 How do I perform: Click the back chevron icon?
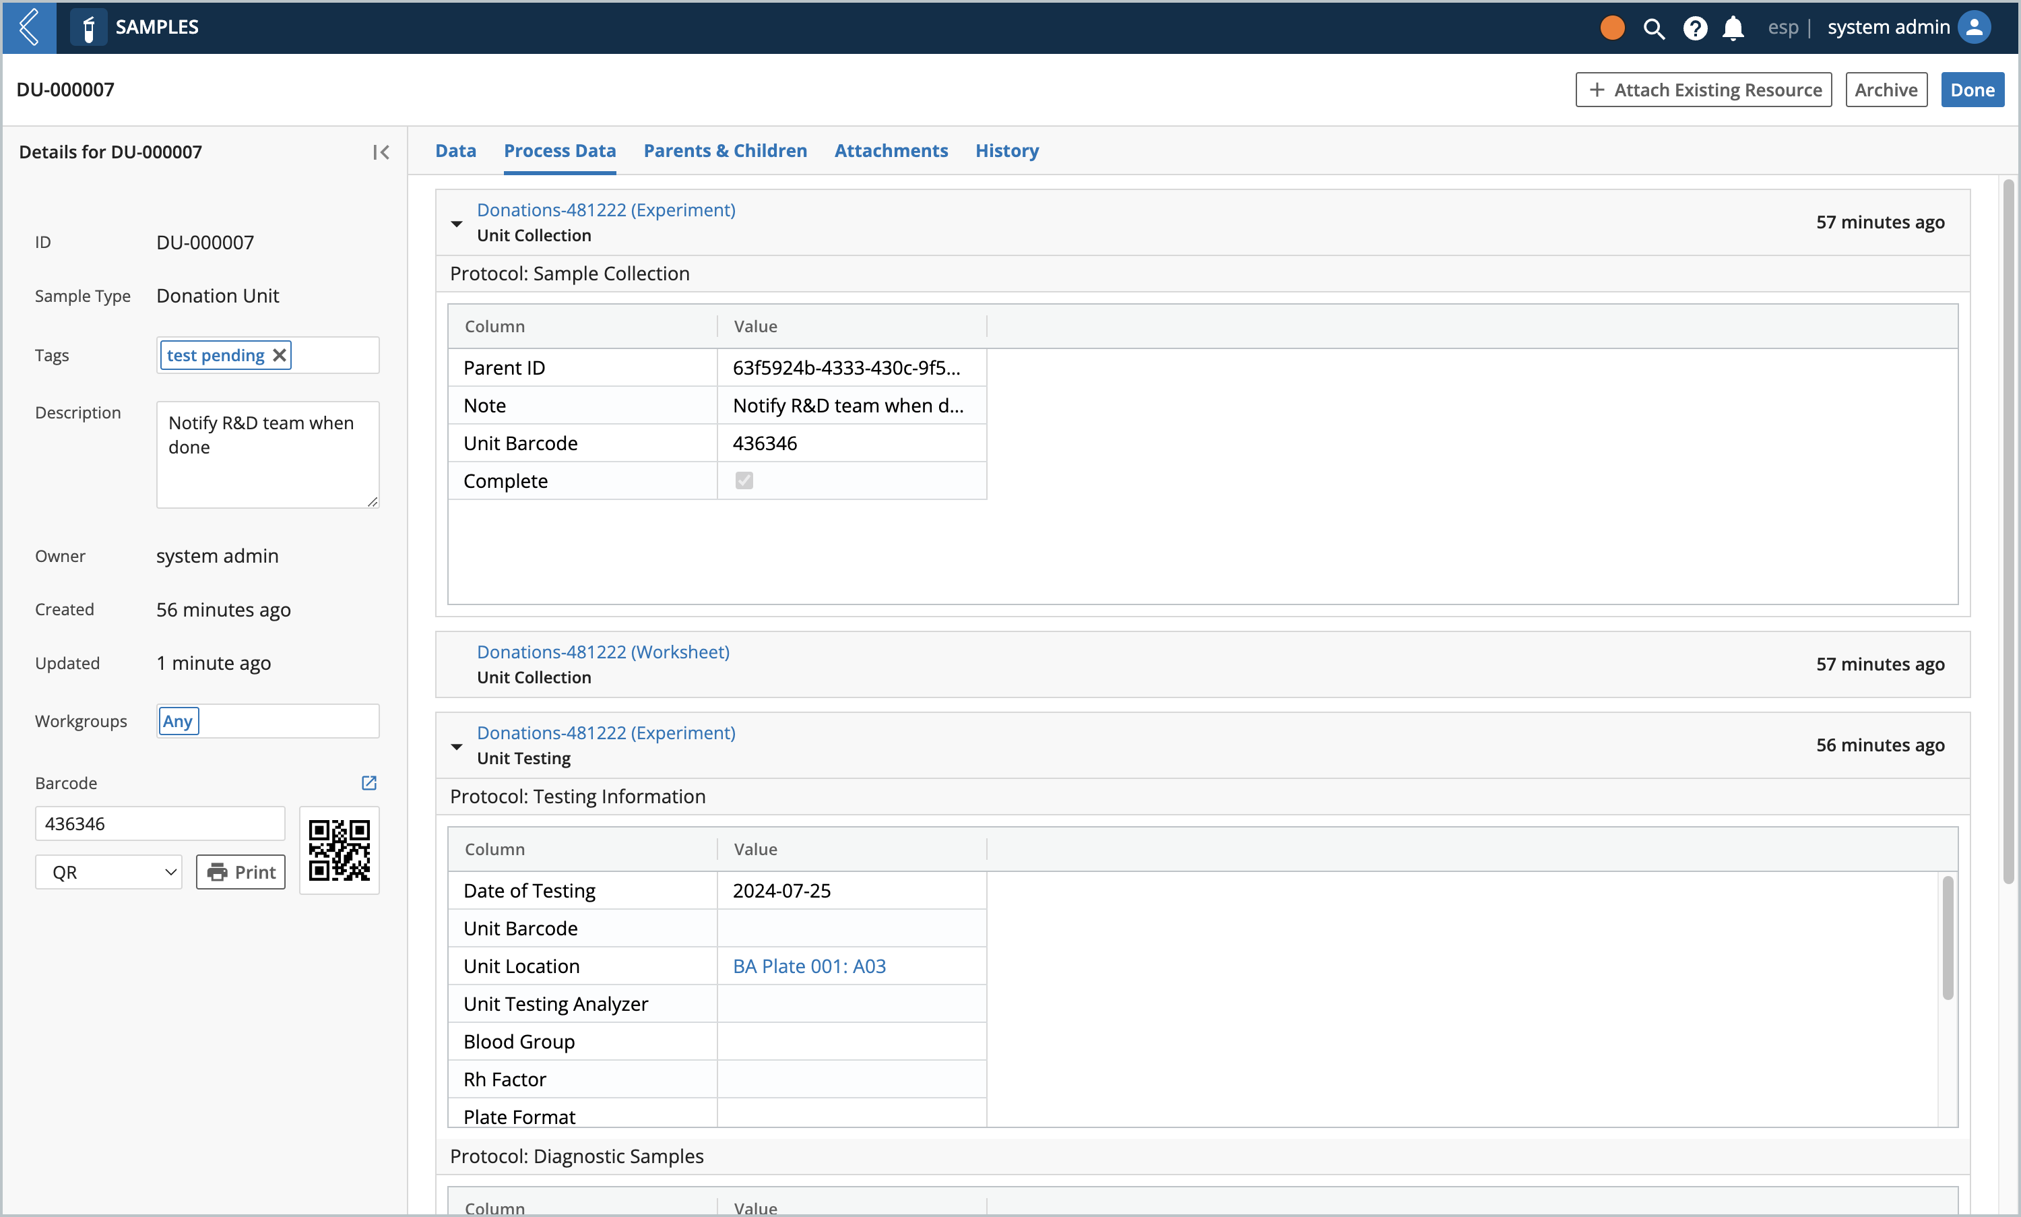coord(29,27)
